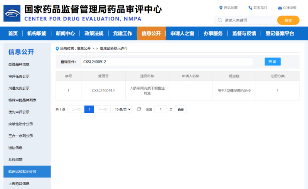Select 受理品种信息 in the sidebar
The width and height of the screenshot is (308, 189).
point(19,64)
